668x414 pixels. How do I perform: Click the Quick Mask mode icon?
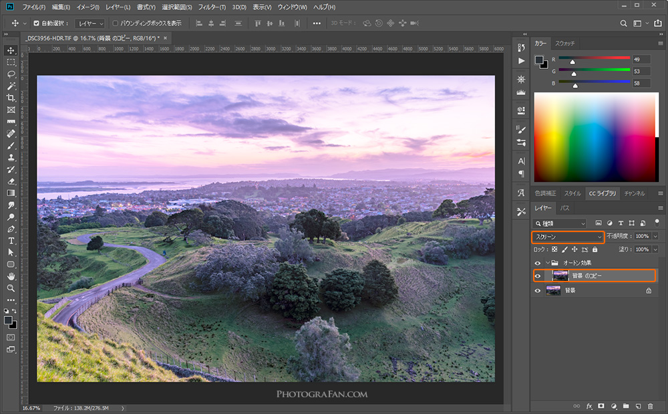(11, 337)
